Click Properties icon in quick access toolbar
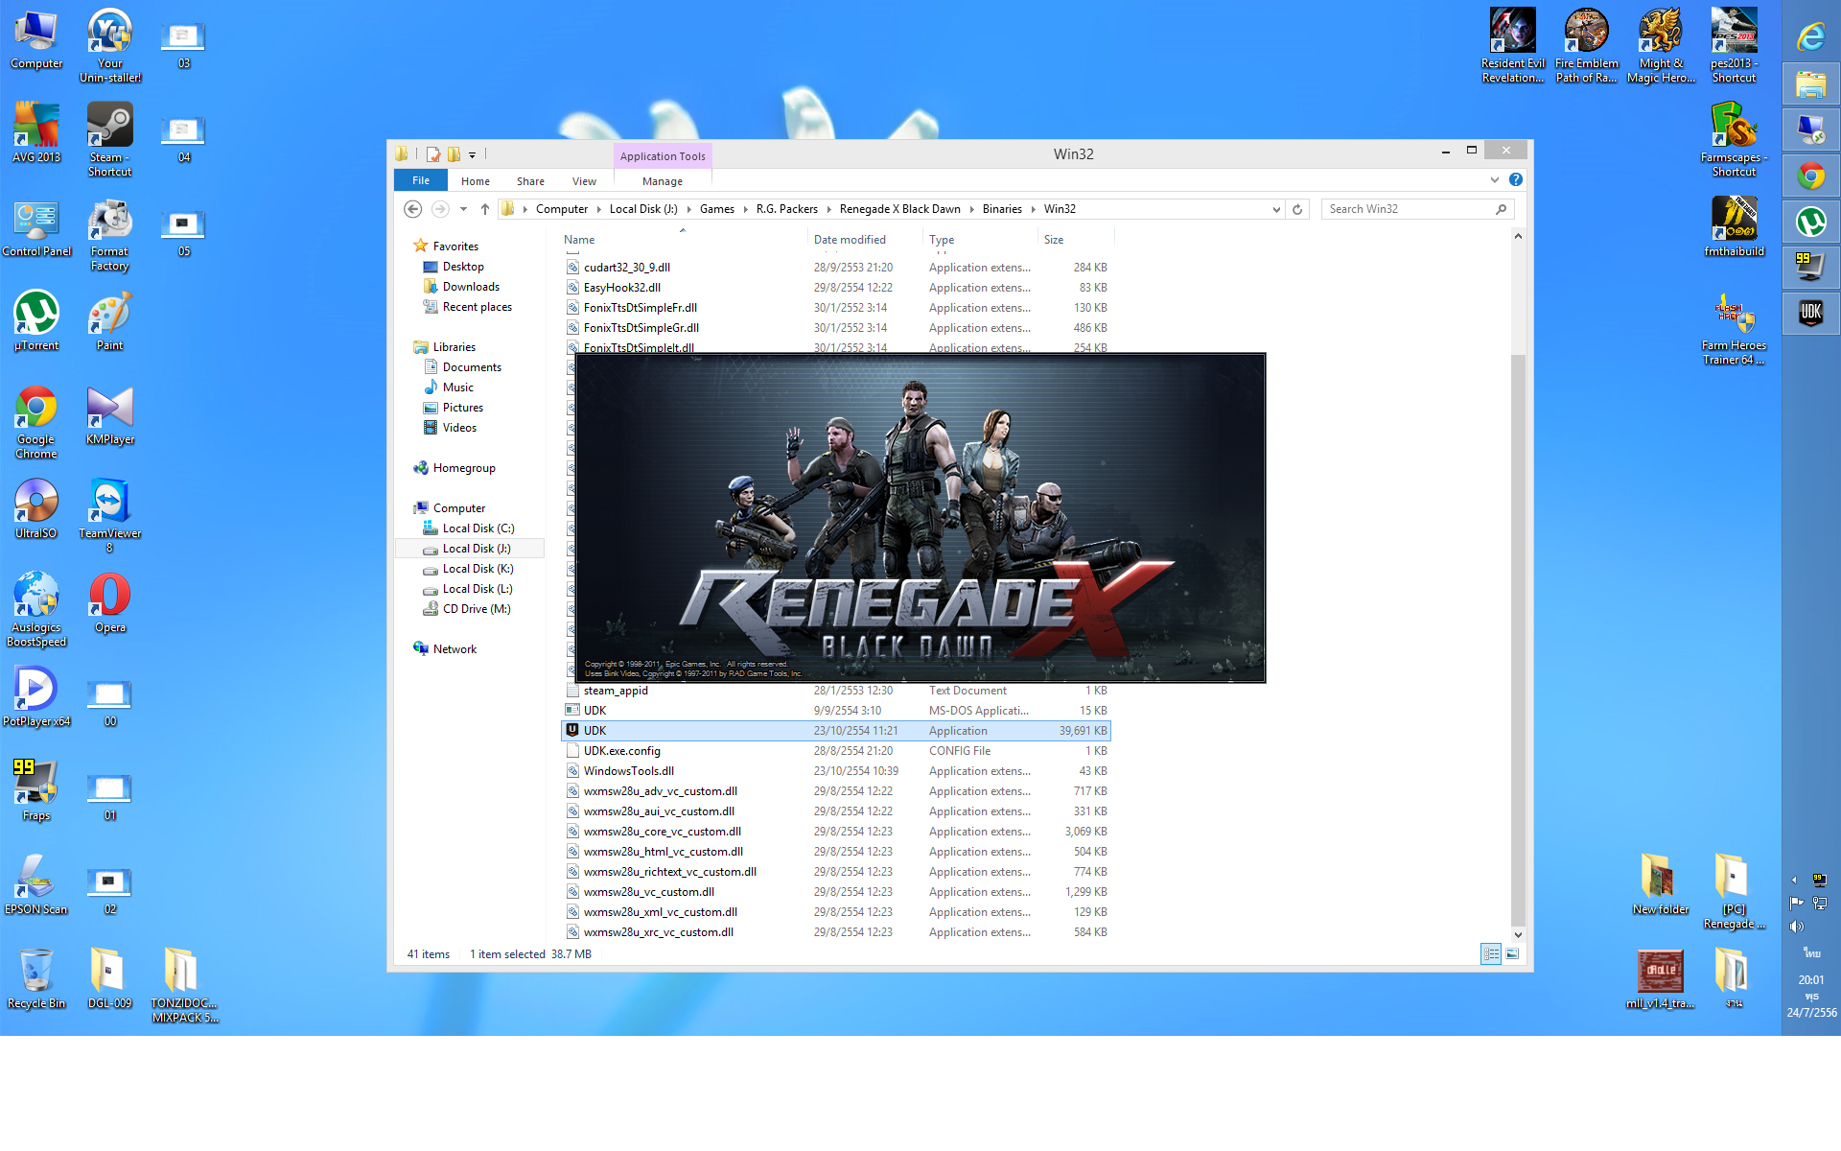Viewport: 1841px width, 1151px height. tap(433, 154)
